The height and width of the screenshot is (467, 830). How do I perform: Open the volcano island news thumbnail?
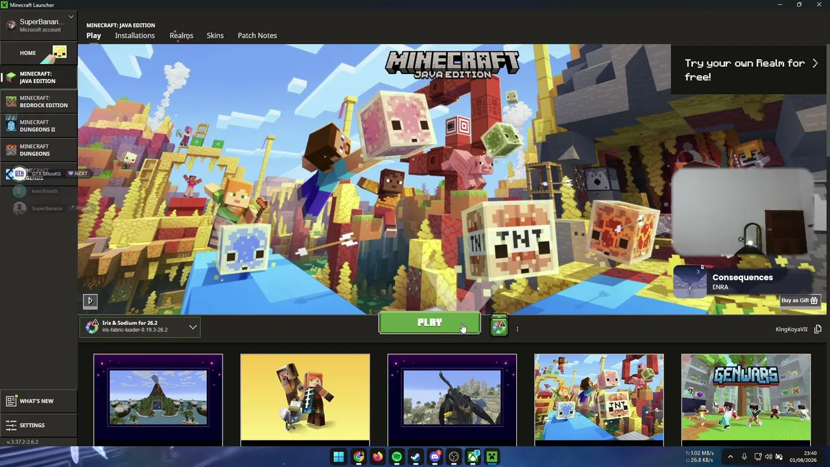[158, 400]
